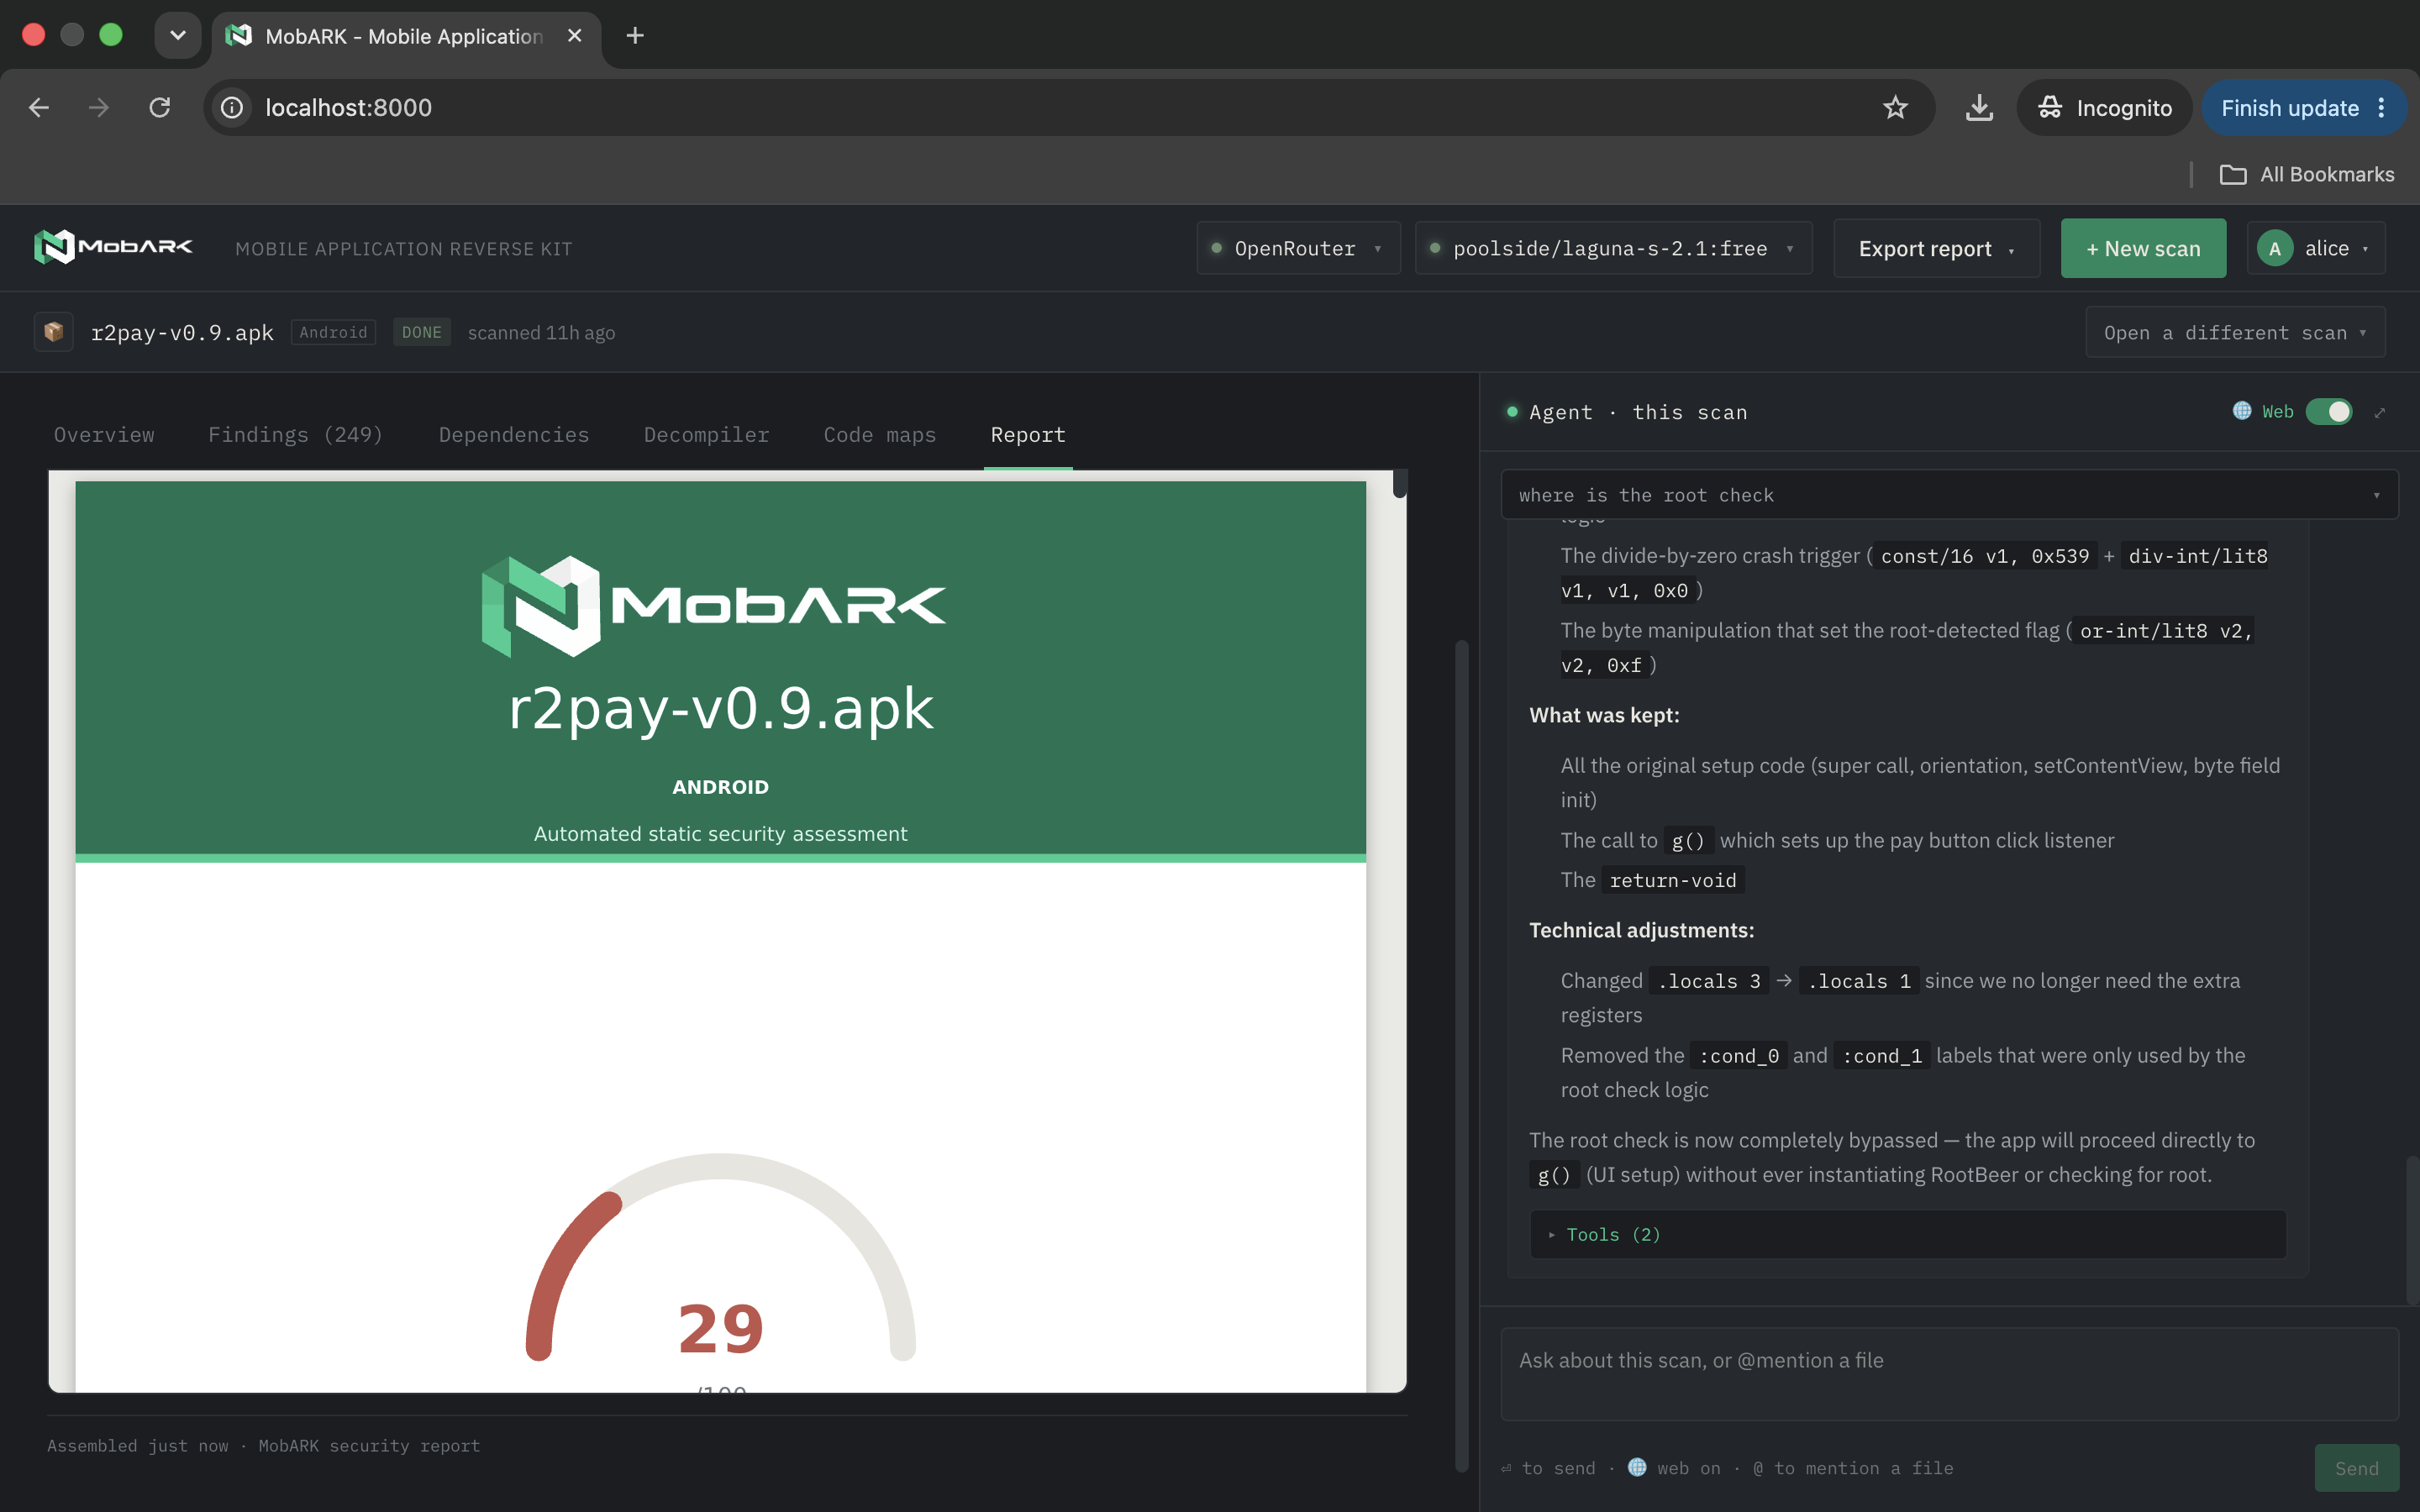2420x1512 pixels.
Task: Open the OpenRouter provider dropdown
Action: coord(1298,248)
